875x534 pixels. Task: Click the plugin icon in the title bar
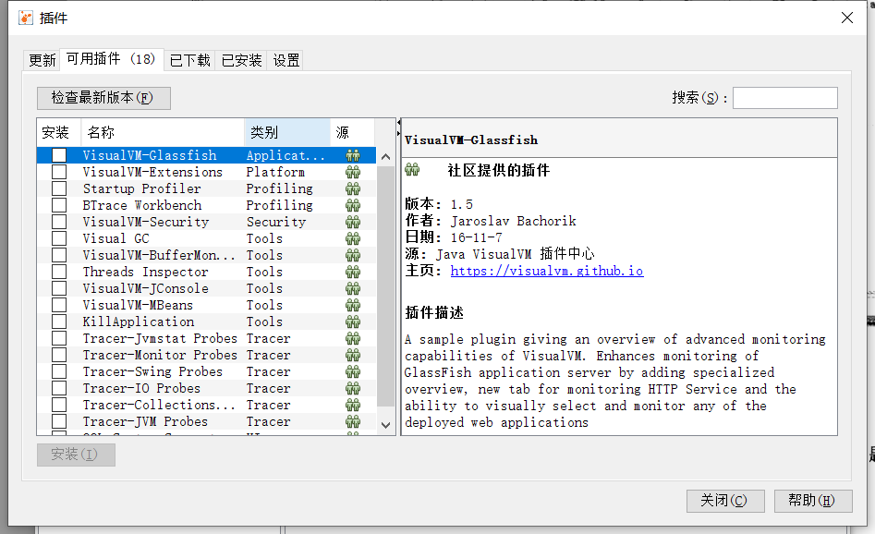coord(25,17)
